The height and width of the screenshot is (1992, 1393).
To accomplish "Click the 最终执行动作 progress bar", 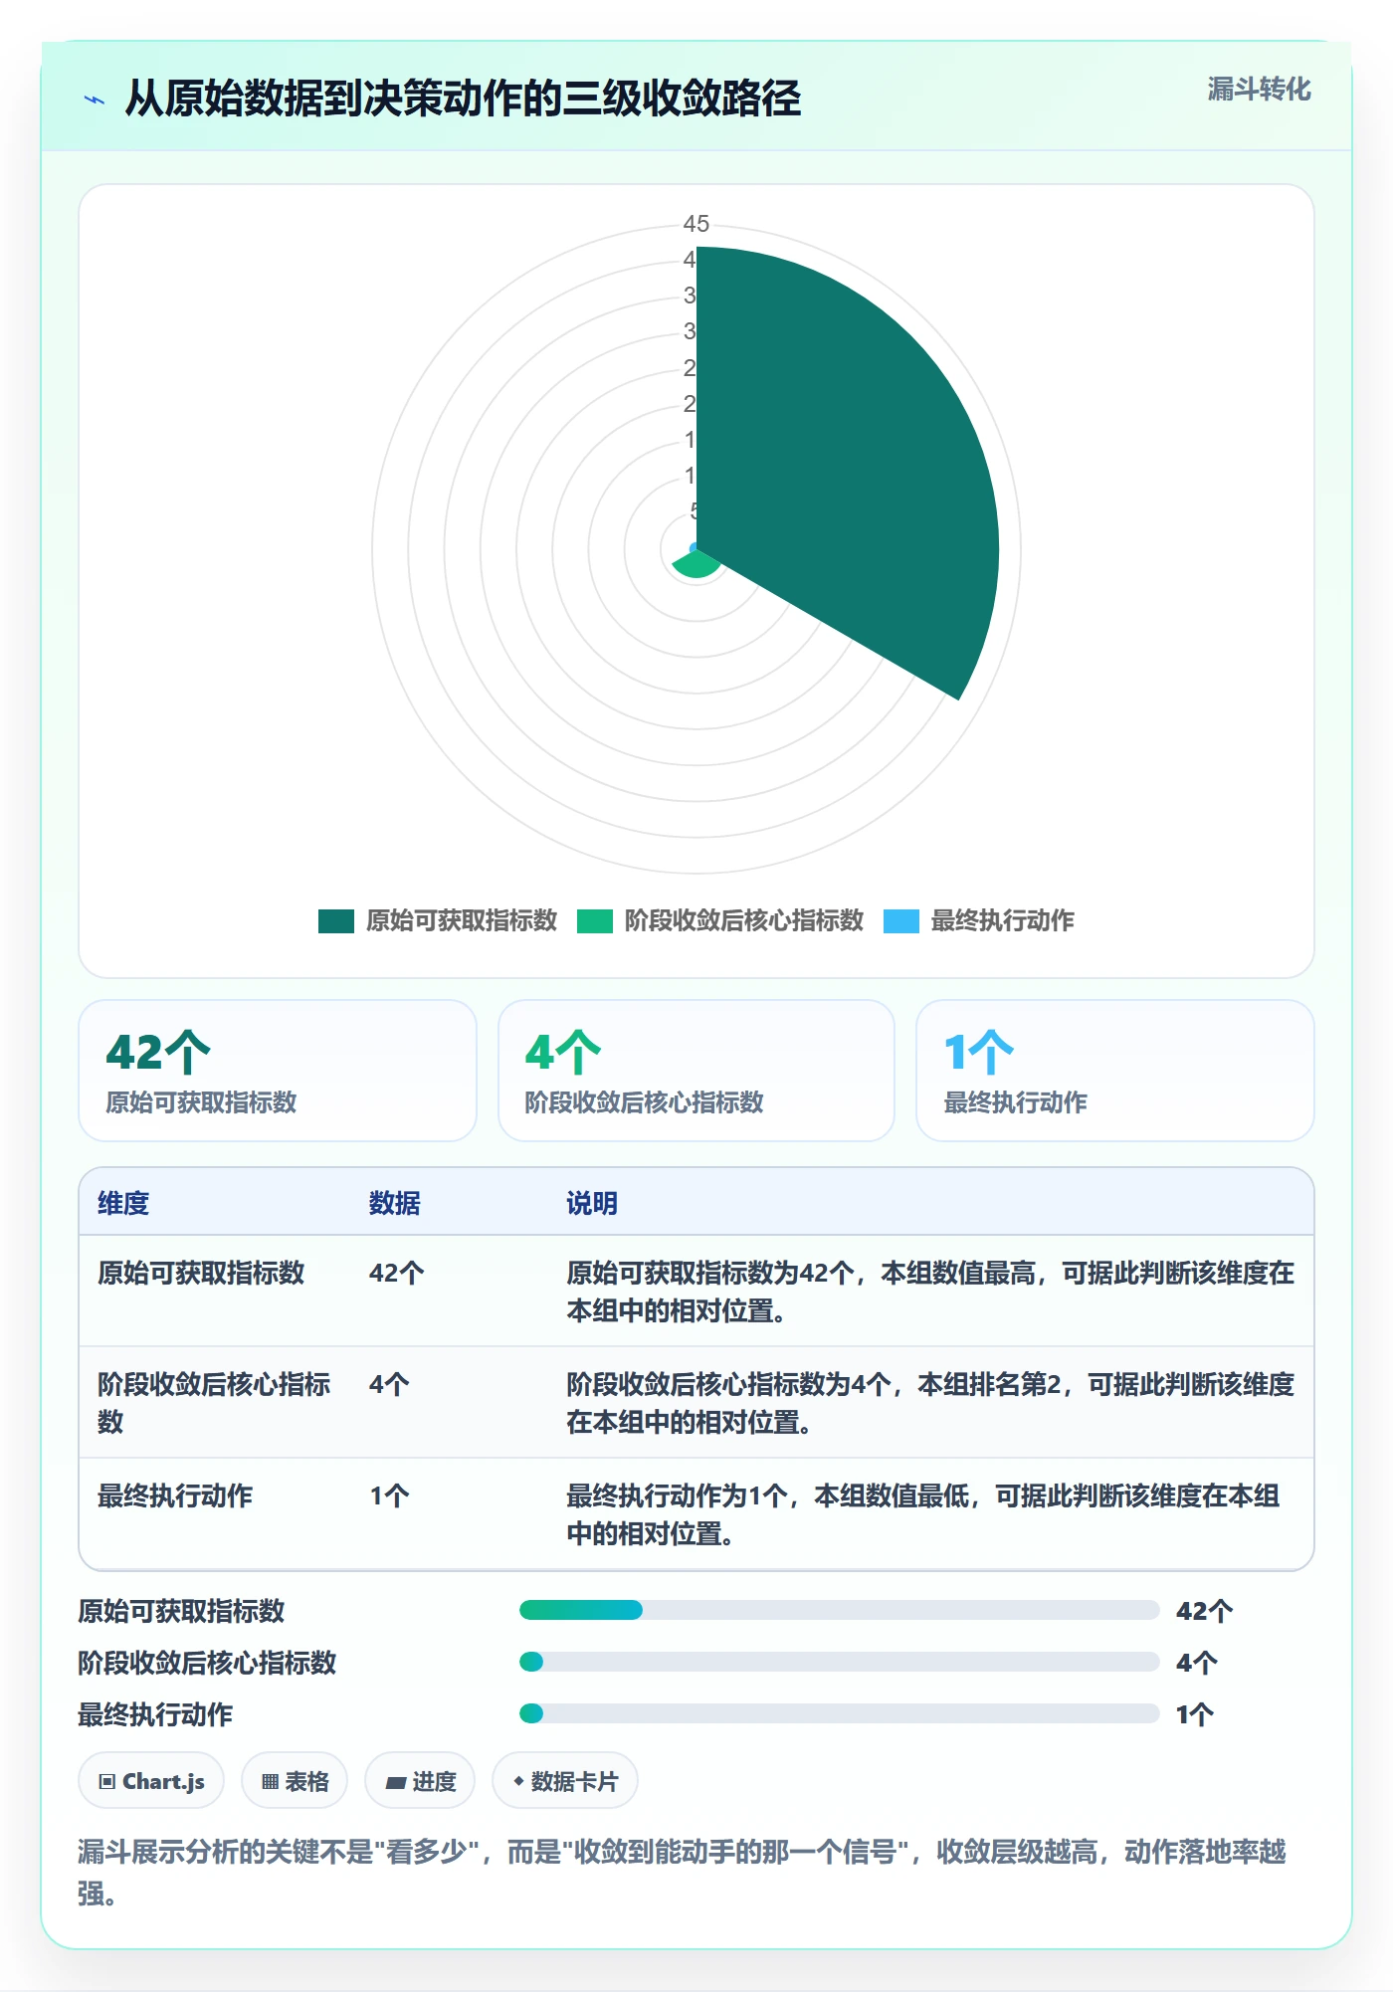I will click(x=840, y=1713).
